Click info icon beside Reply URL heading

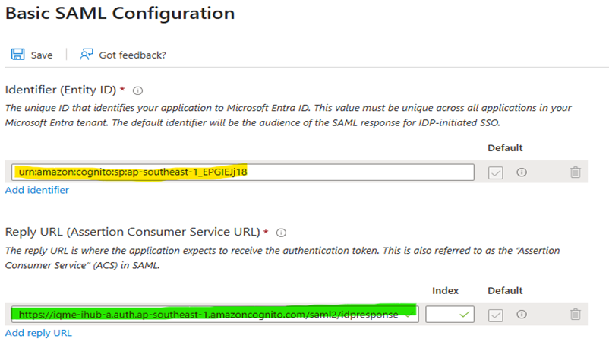pyautogui.click(x=280, y=231)
